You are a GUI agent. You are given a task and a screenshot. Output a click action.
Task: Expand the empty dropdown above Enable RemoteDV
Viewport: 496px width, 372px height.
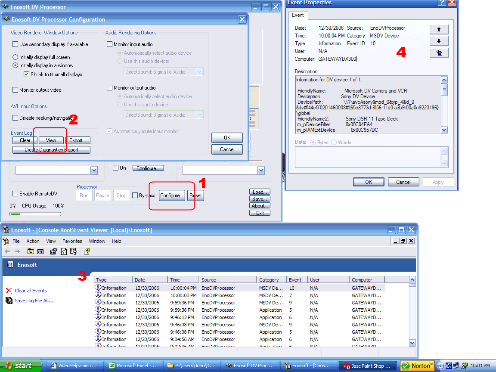click(94, 170)
